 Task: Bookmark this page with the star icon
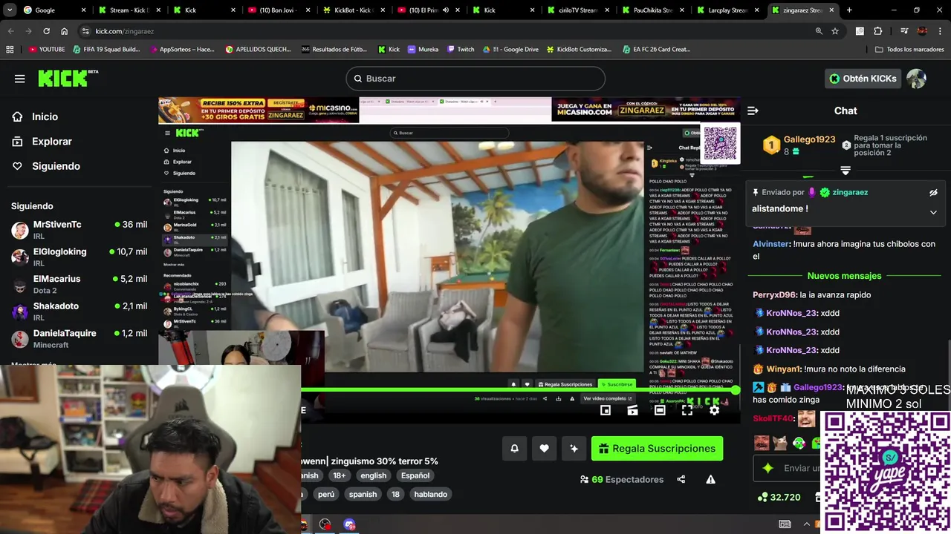point(835,31)
